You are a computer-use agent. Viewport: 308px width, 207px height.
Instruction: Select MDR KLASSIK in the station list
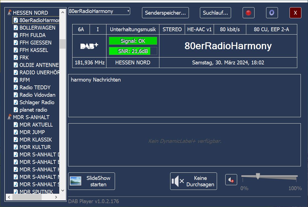[36, 140]
